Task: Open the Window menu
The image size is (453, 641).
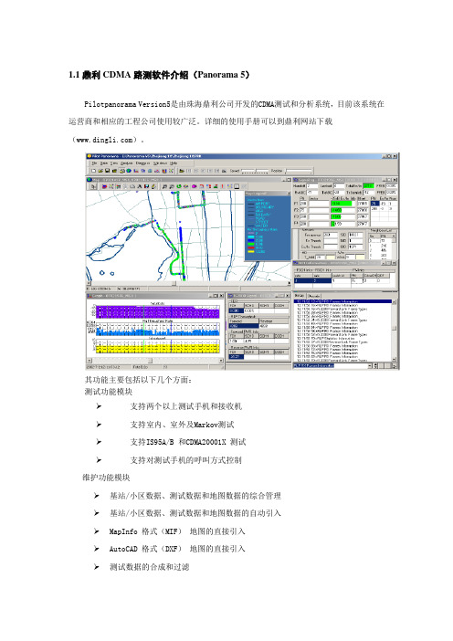Action: pos(160,163)
